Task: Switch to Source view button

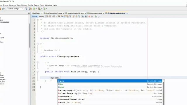Action: (x=34, y=16)
